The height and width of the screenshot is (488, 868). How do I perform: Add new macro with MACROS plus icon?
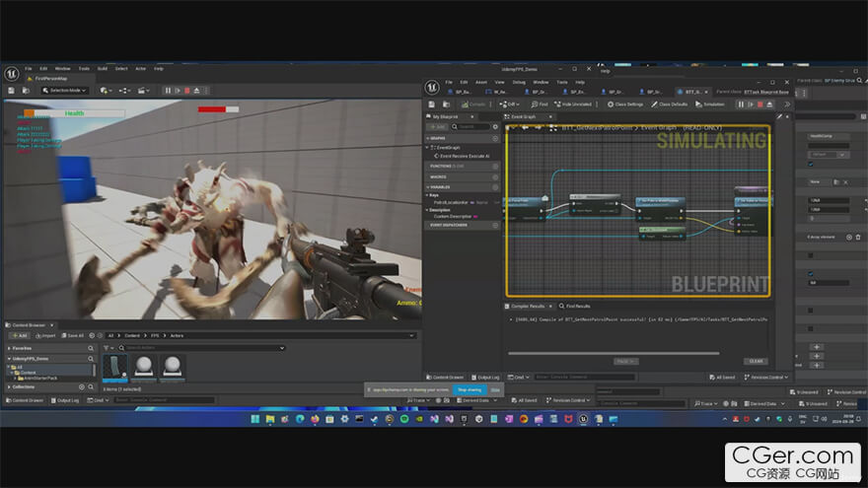pyautogui.click(x=495, y=177)
